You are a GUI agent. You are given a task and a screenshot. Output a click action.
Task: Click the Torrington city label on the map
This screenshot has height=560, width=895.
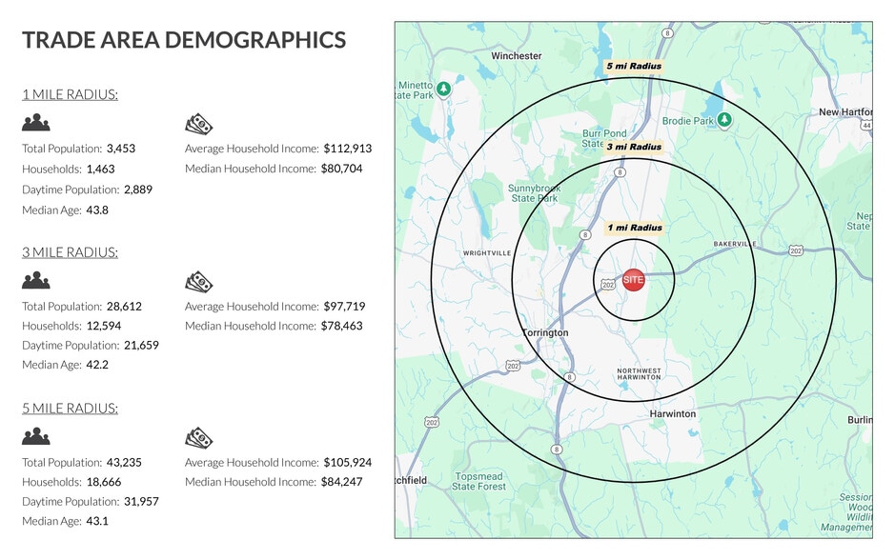pos(545,333)
